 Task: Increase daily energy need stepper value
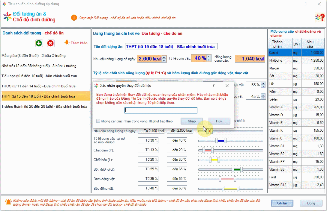164,57
